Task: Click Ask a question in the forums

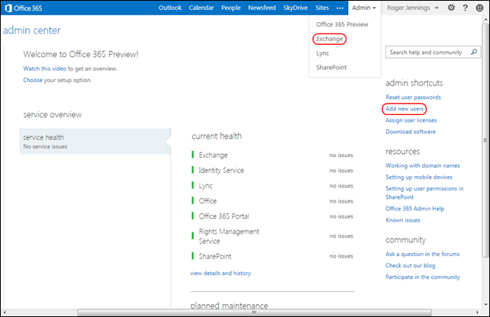Action: click(423, 254)
